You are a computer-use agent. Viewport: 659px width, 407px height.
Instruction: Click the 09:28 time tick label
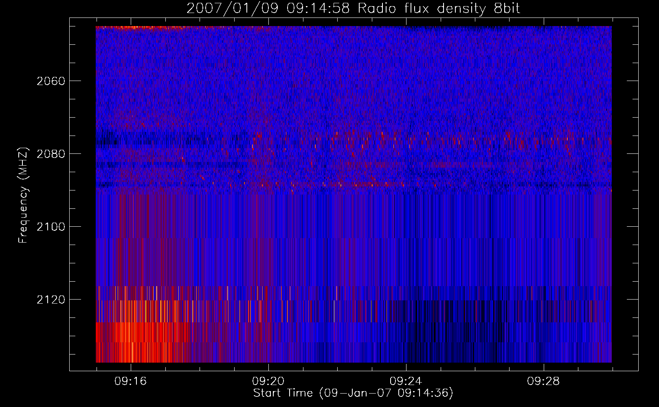[x=543, y=381]
